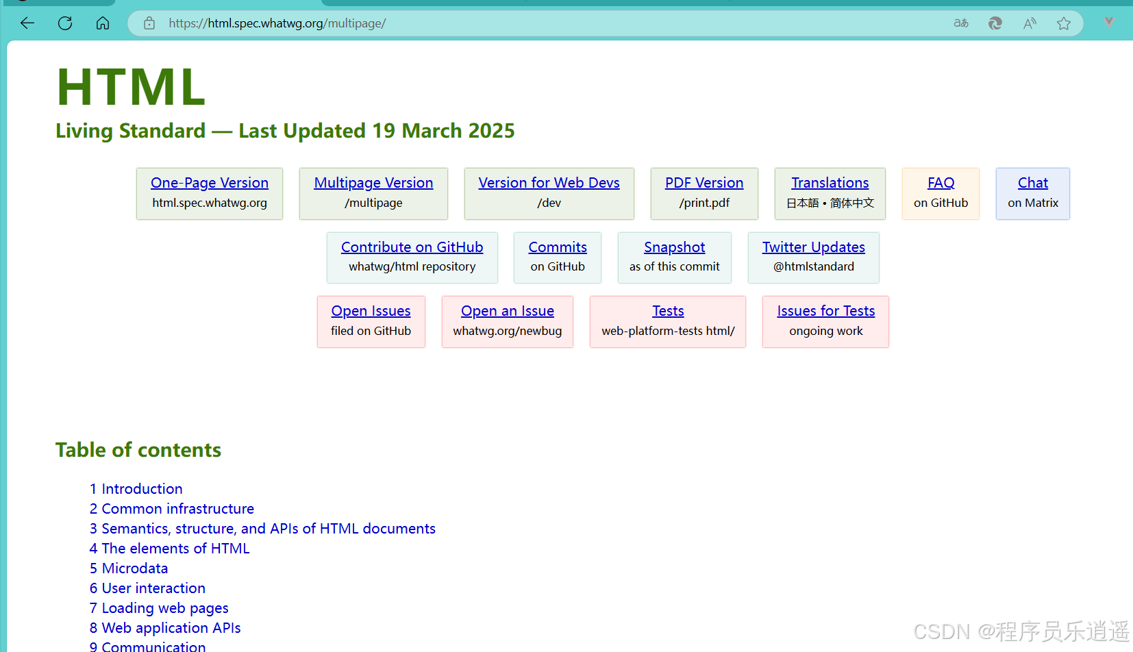Click the 'html.spec.whatwg.org' caption text
The width and height of the screenshot is (1133, 652).
coord(210,203)
